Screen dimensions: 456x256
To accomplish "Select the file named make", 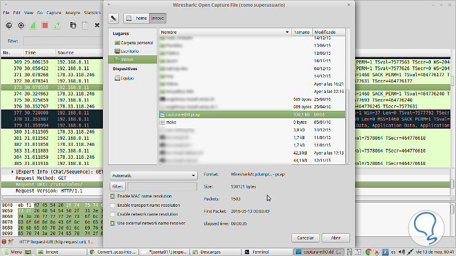I will coord(252,122).
